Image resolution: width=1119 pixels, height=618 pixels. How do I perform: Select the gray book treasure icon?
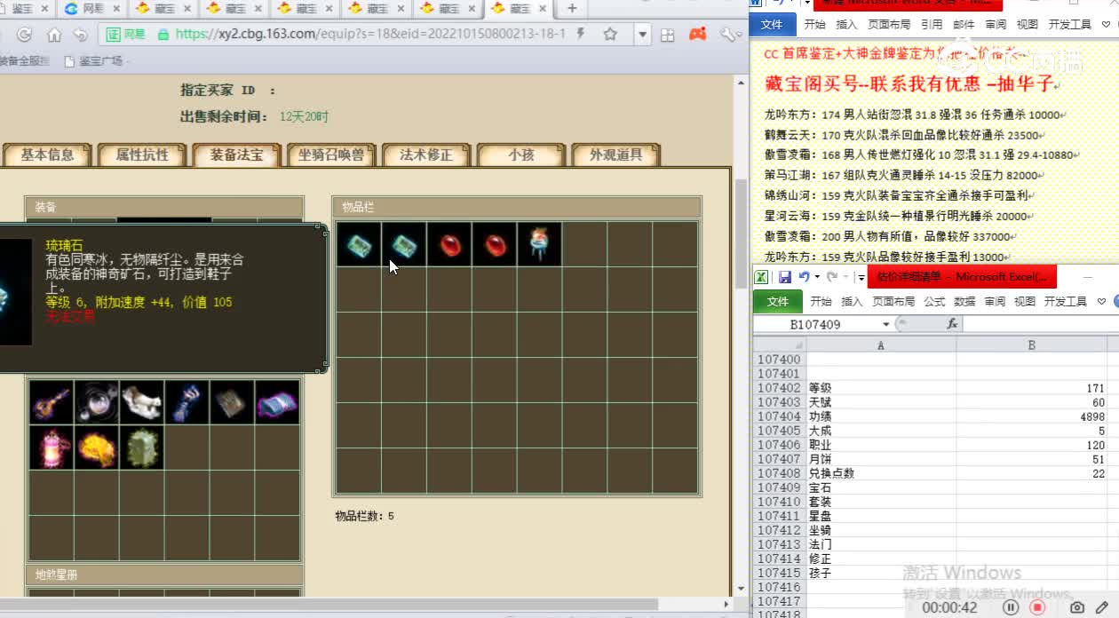(233, 403)
